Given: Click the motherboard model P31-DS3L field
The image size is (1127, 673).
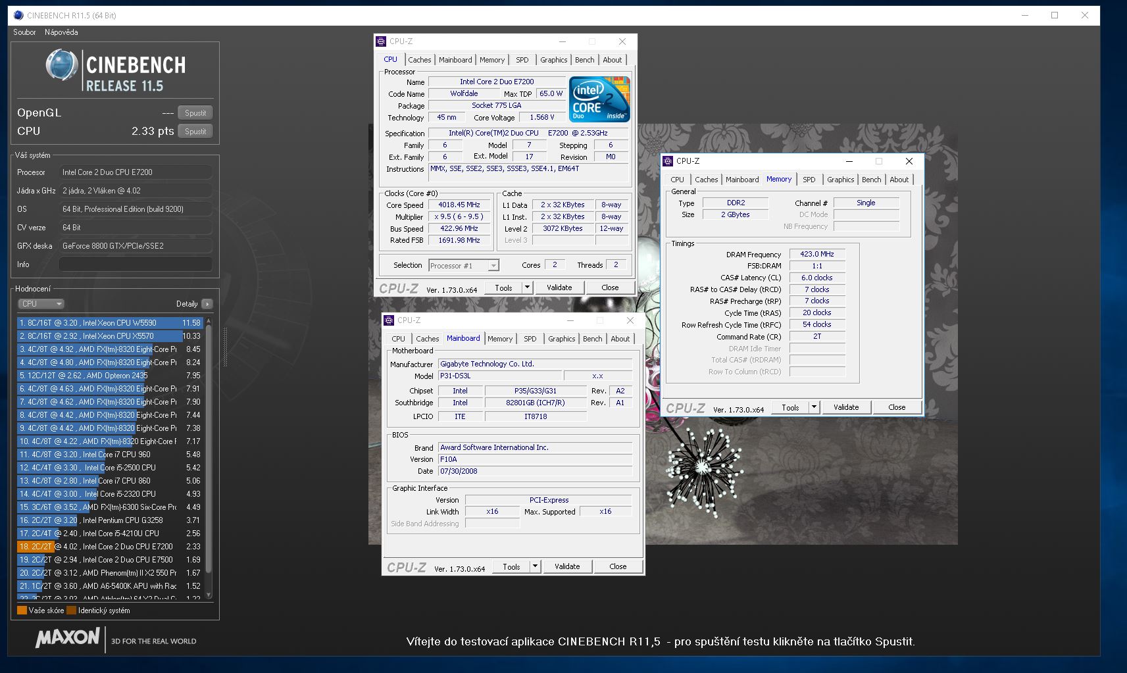Looking at the screenshot, I should click(x=500, y=376).
